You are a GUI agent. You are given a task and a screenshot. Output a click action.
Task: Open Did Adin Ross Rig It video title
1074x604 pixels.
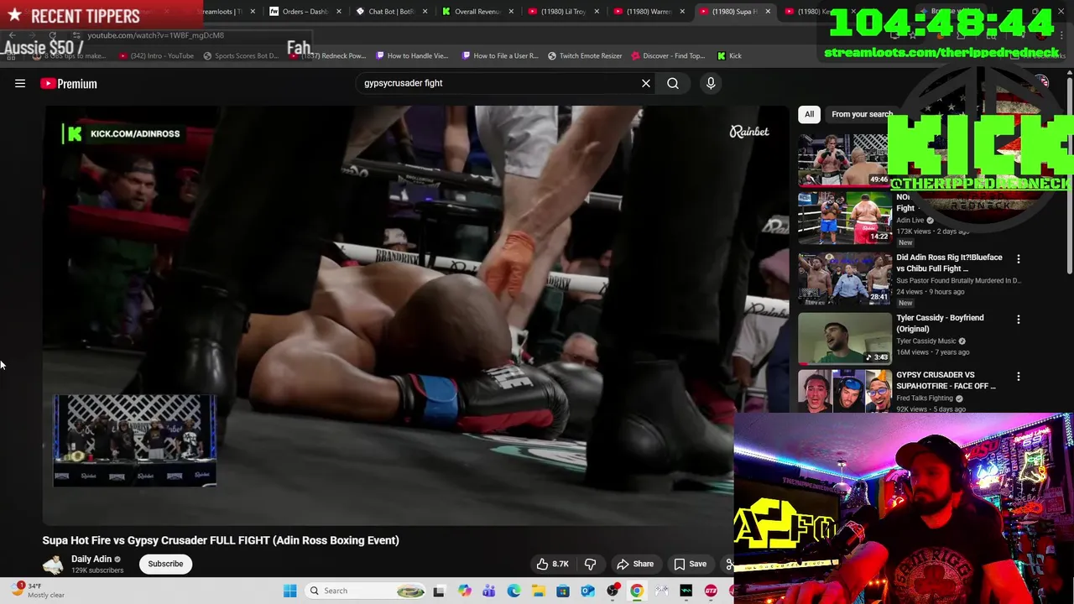pos(949,263)
